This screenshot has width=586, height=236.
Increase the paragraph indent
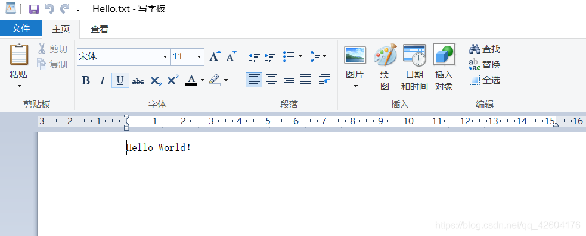270,56
